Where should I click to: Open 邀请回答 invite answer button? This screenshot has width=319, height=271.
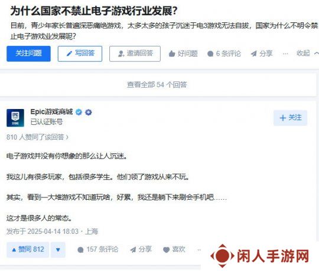135,54
